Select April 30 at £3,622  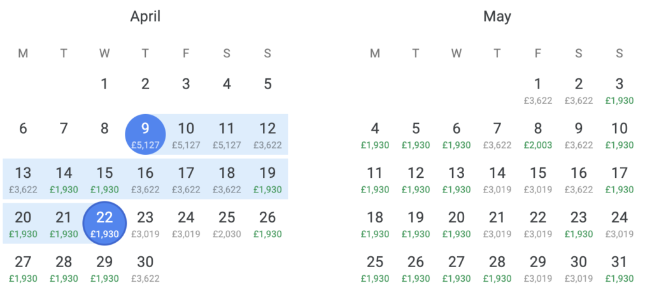pyautogui.click(x=145, y=268)
